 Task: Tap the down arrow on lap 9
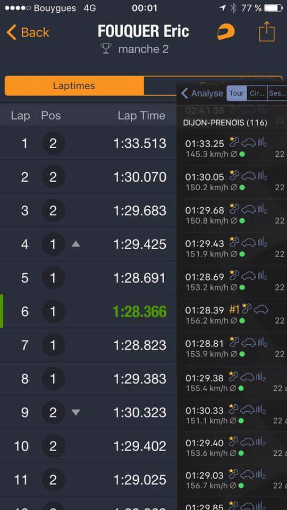pos(76,412)
